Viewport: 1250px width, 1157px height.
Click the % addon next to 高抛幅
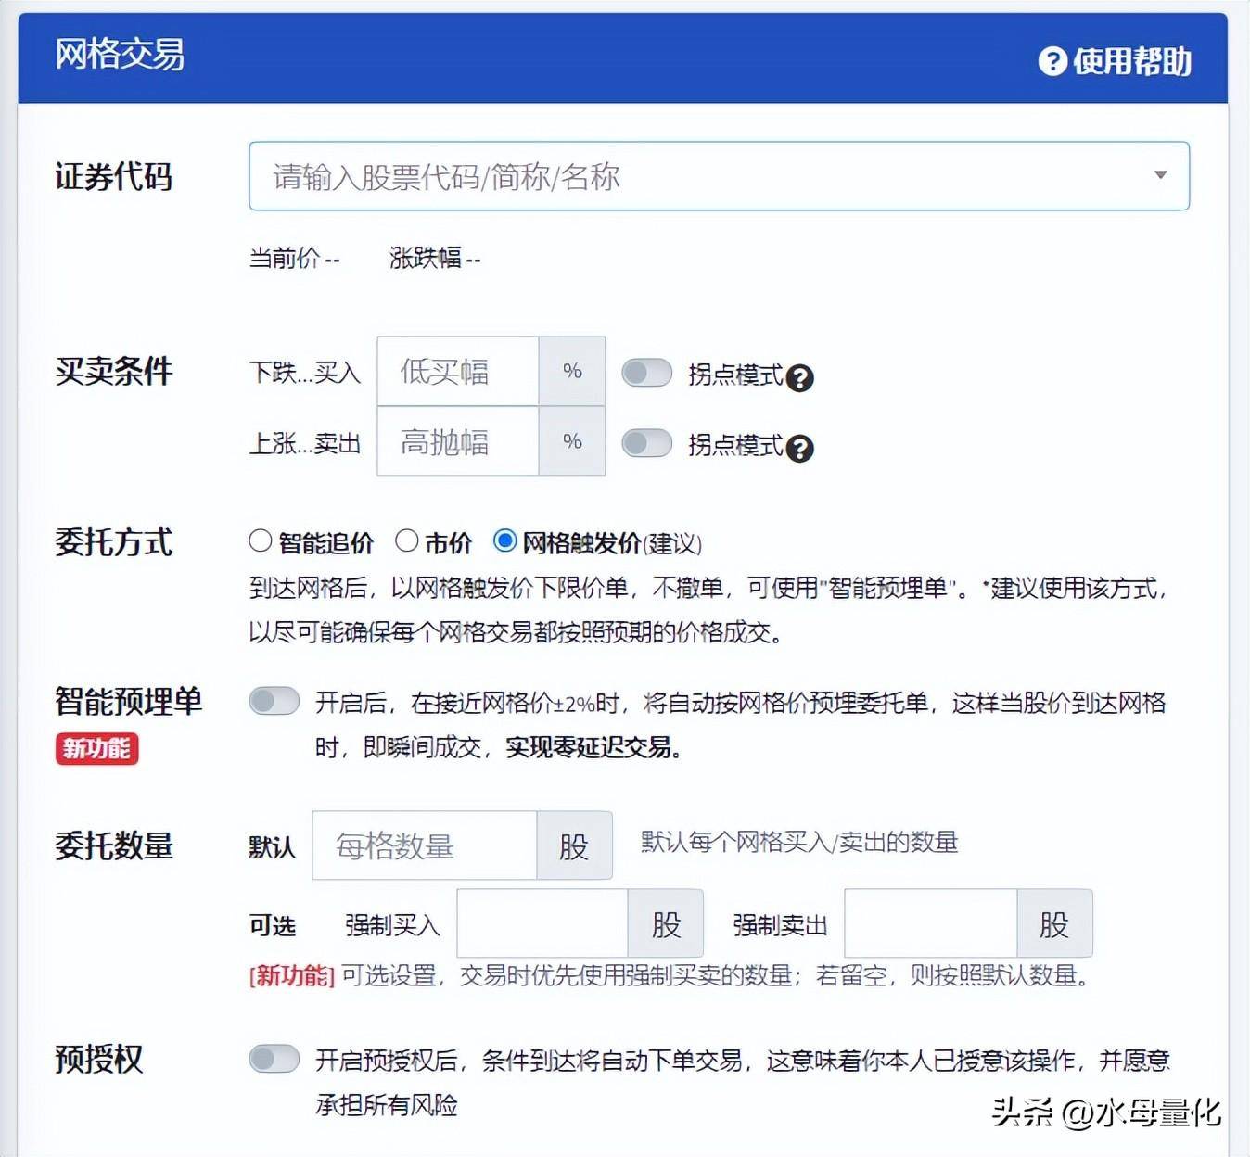click(572, 441)
